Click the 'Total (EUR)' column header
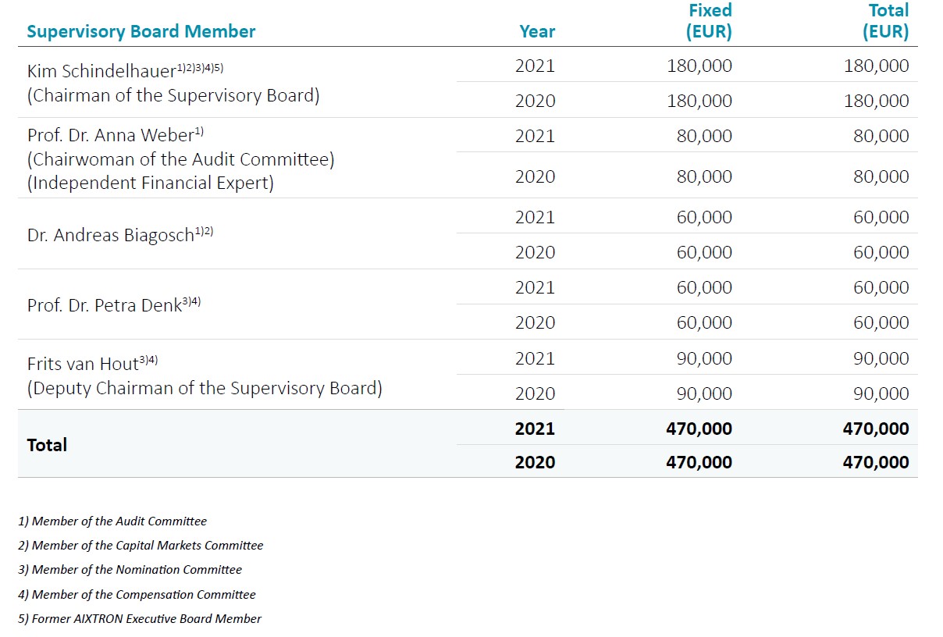Viewport: 943px width, 637px height. pos(886,22)
